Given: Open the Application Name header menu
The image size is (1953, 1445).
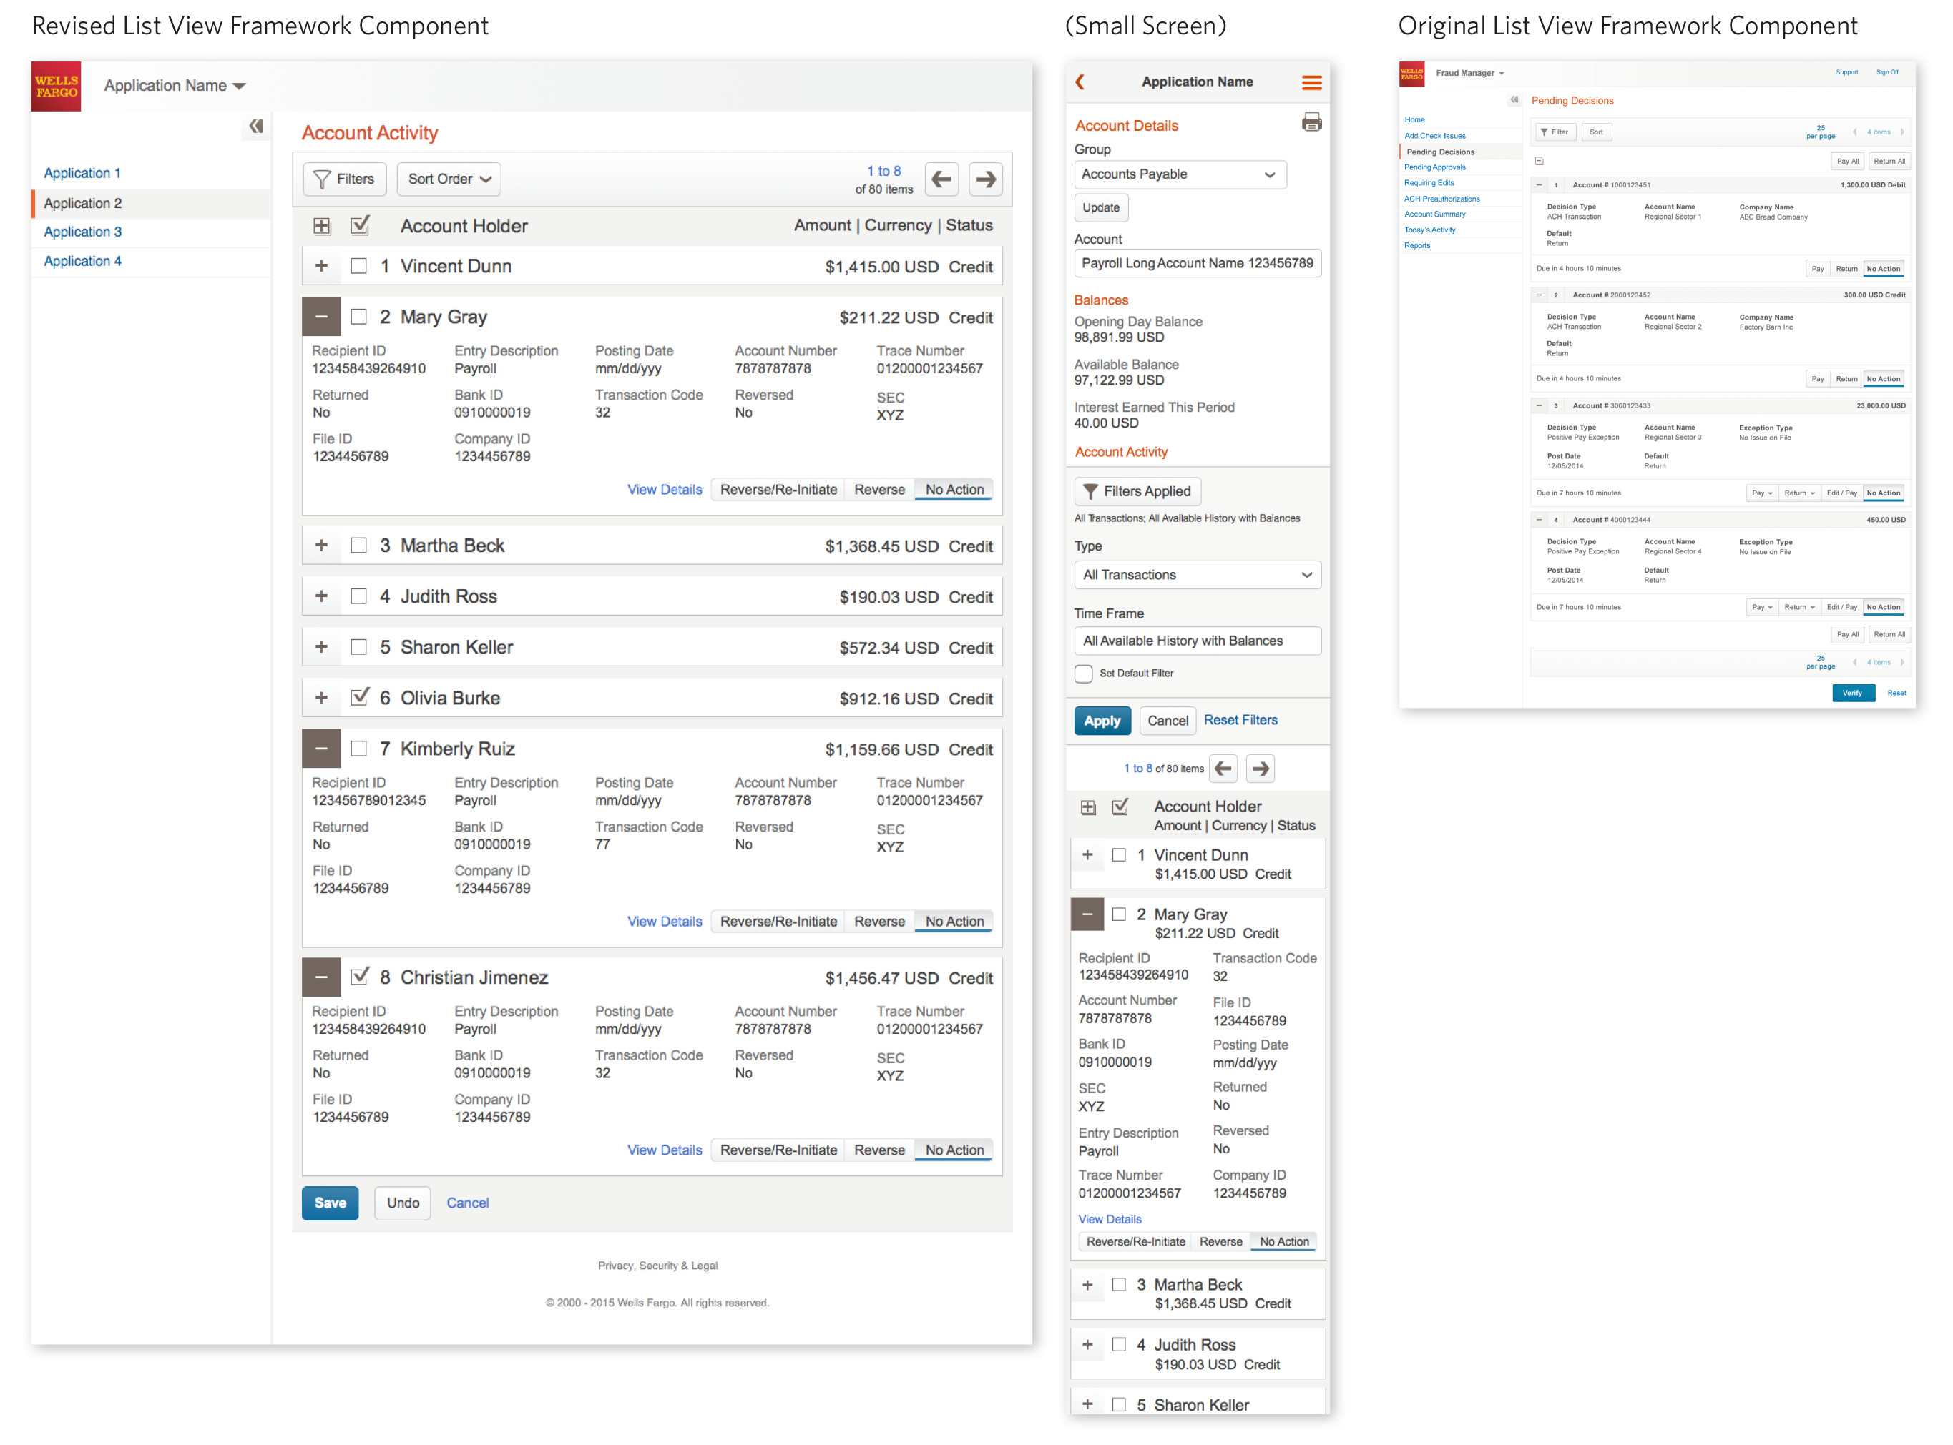Looking at the screenshot, I should 175,86.
